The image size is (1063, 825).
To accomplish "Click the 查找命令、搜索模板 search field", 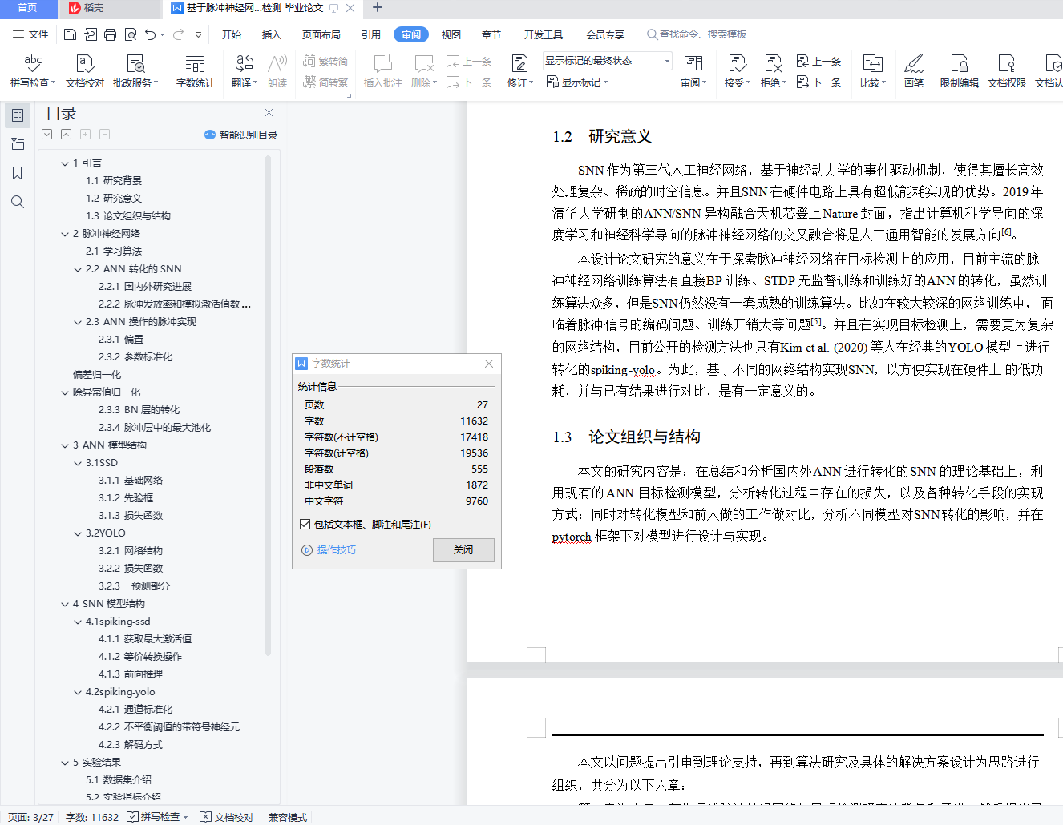I will click(697, 34).
